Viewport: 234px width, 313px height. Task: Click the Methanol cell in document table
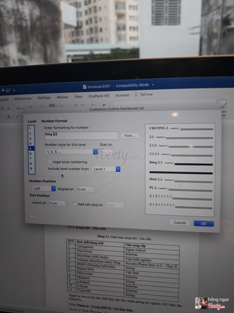tap(83, 277)
